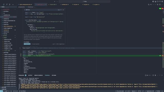The height and width of the screenshot is (92, 164).
Task: Switch to the ru.json tab
Action: pyautogui.click(x=96, y=5)
